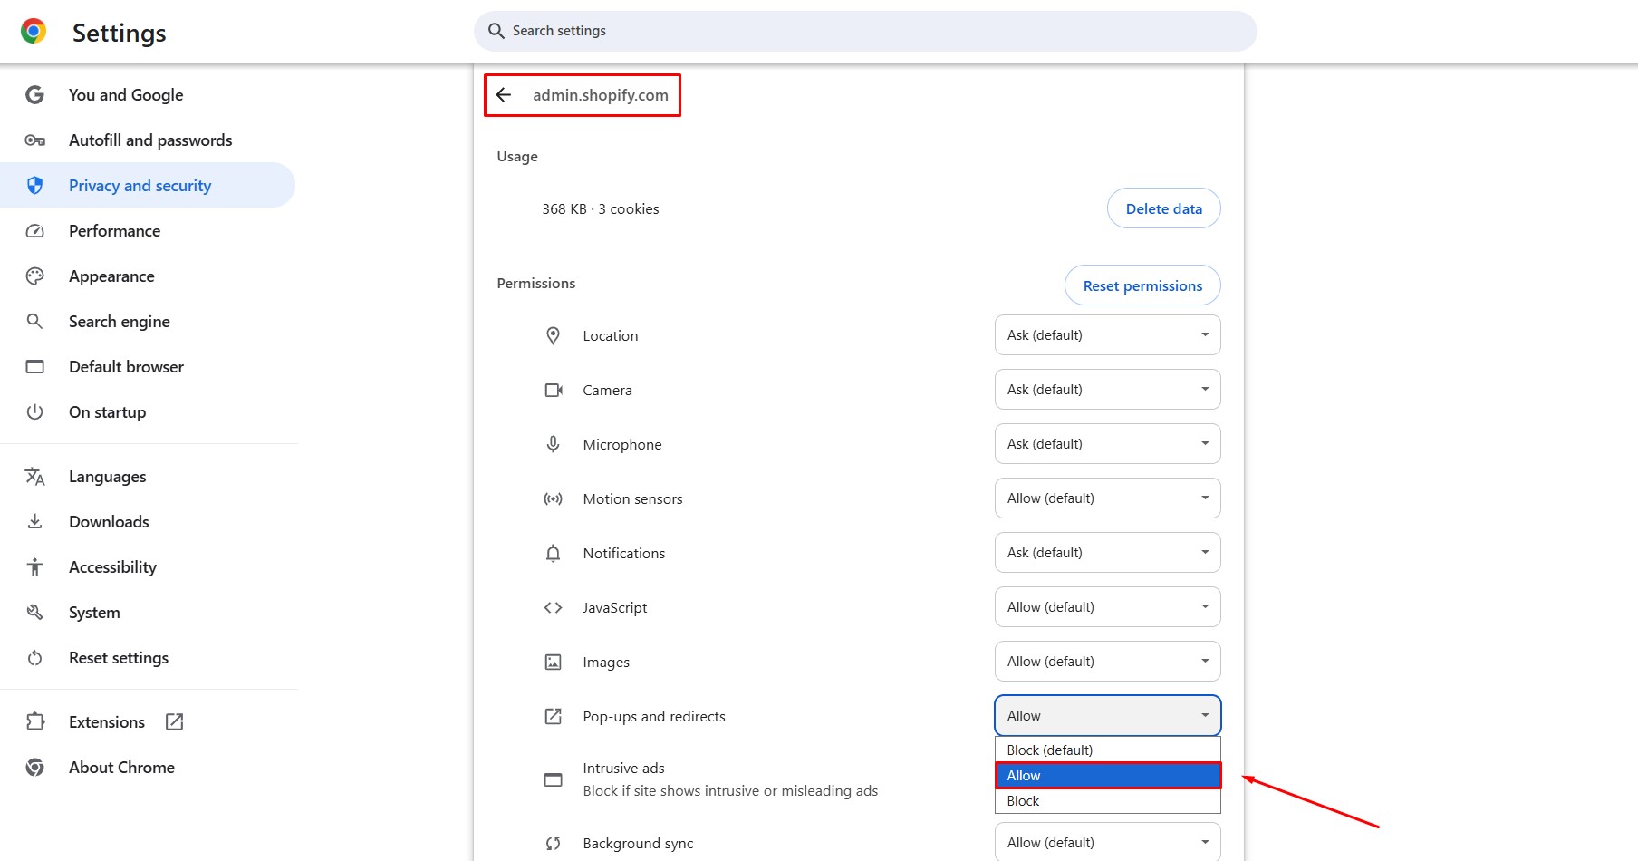Image resolution: width=1638 pixels, height=861 pixels.
Task: Expand the Camera permission dropdown
Action: [1107, 390]
